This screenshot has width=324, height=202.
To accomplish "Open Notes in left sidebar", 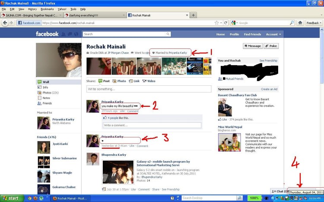I will click(x=46, y=98).
